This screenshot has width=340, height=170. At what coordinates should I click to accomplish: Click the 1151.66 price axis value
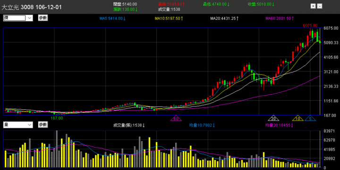[331, 101]
